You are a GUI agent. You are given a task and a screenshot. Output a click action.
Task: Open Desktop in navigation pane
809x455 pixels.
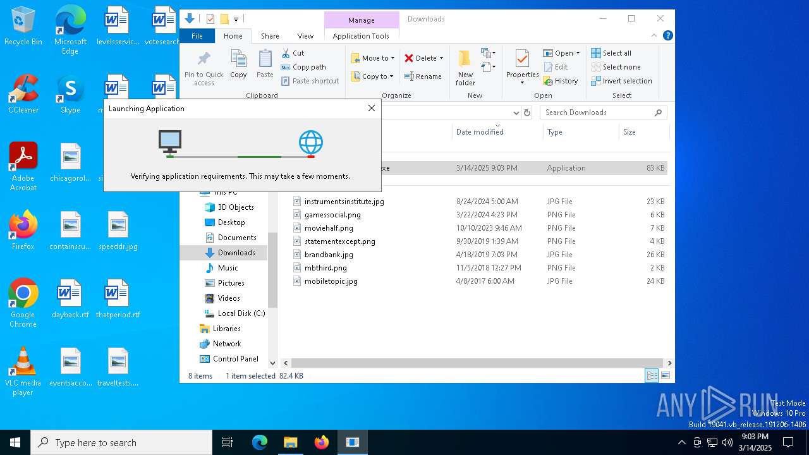click(225, 222)
